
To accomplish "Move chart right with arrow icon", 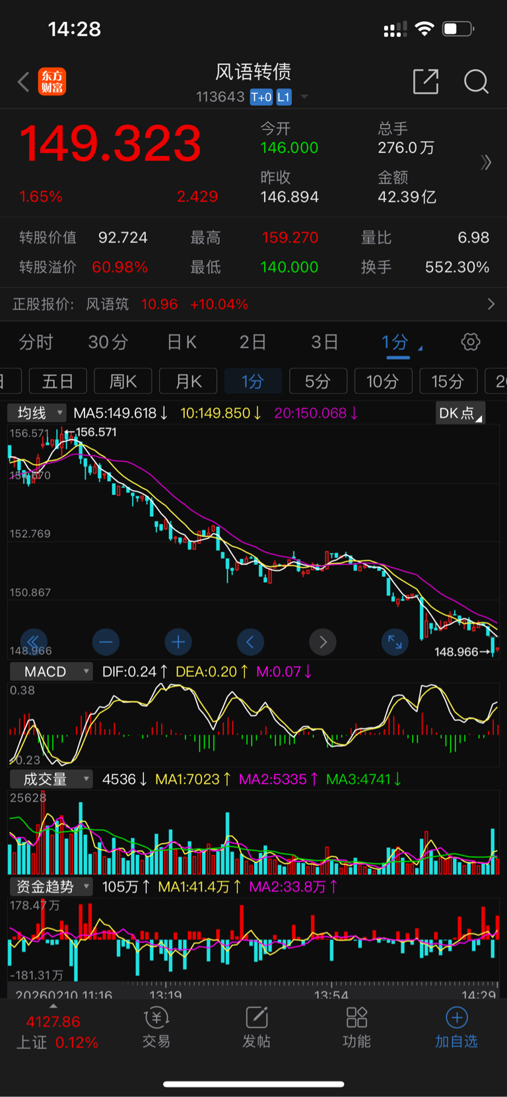I will [323, 641].
